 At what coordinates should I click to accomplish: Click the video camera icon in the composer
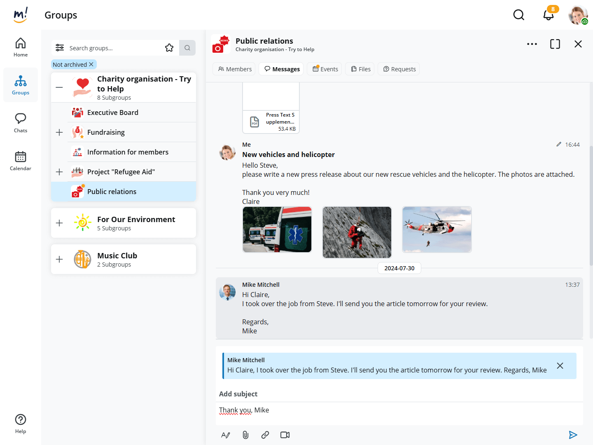[x=285, y=435]
